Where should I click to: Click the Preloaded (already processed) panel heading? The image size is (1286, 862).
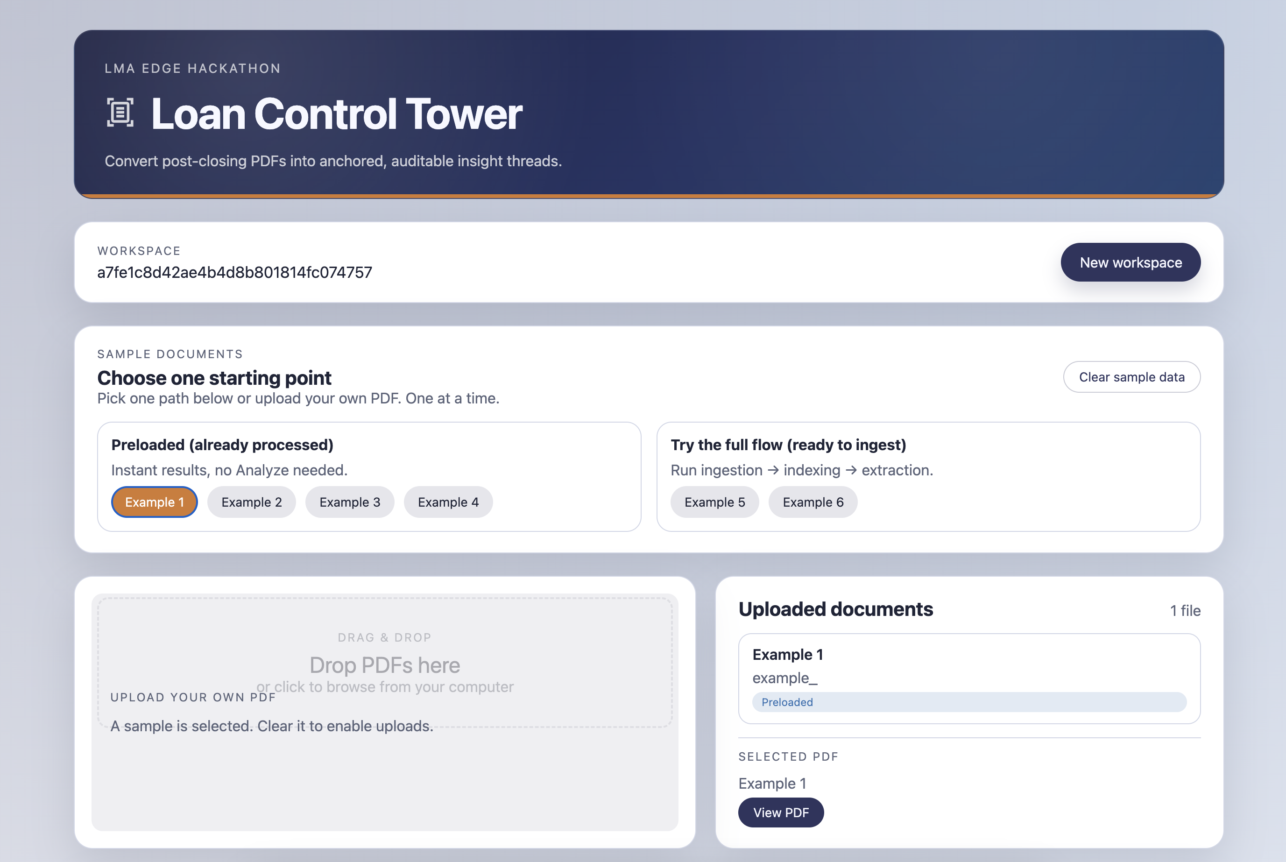pos(222,445)
